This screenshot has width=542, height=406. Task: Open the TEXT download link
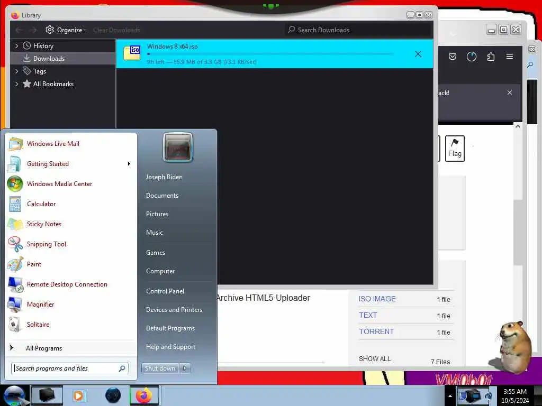coord(368,315)
